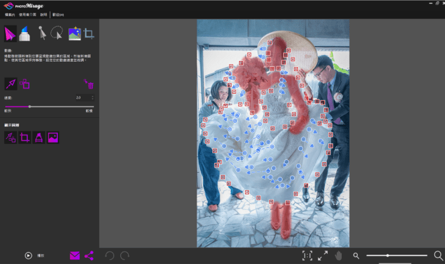Select the Animation motion arrows tool
The height and width of the screenshot is (264, 445).
point(10,34)
